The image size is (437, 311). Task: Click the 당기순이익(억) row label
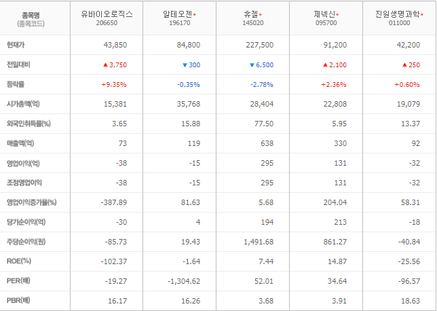tap(26, 222)
